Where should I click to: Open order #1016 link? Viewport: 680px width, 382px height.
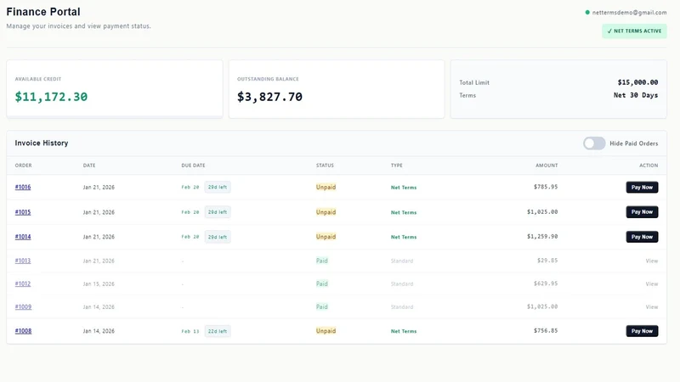coord(23,187)
